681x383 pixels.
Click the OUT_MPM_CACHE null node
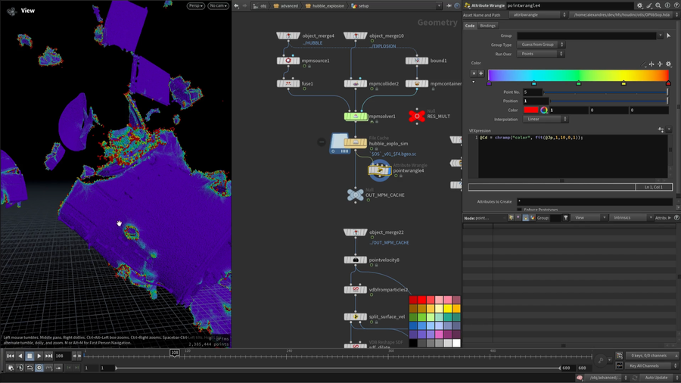pos(355,195)
